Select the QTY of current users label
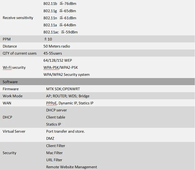 tap(19, 53)
